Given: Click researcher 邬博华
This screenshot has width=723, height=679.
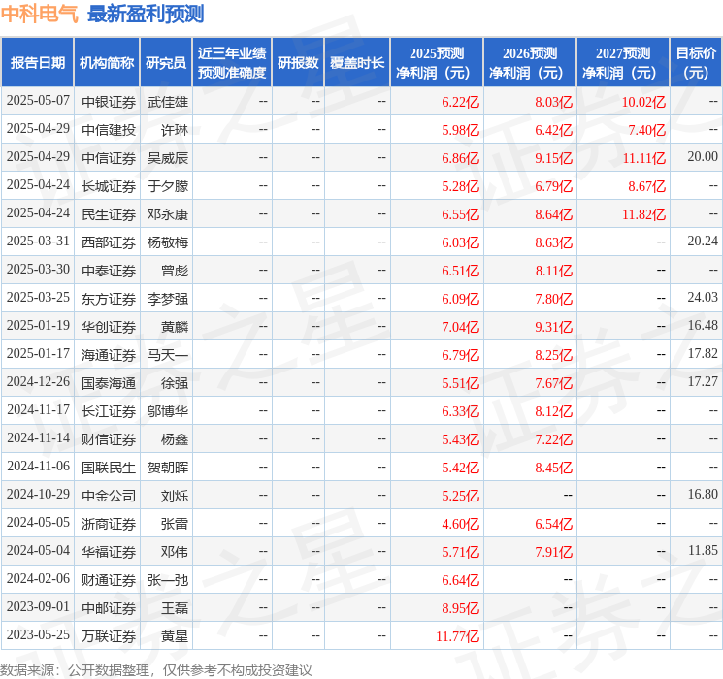Looking at the screenshot, I should [x=167, y=411].
